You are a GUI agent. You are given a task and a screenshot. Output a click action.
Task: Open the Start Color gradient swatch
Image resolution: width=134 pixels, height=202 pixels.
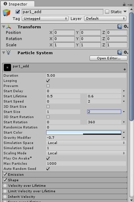pyautogui.click(x=84, y=133)
